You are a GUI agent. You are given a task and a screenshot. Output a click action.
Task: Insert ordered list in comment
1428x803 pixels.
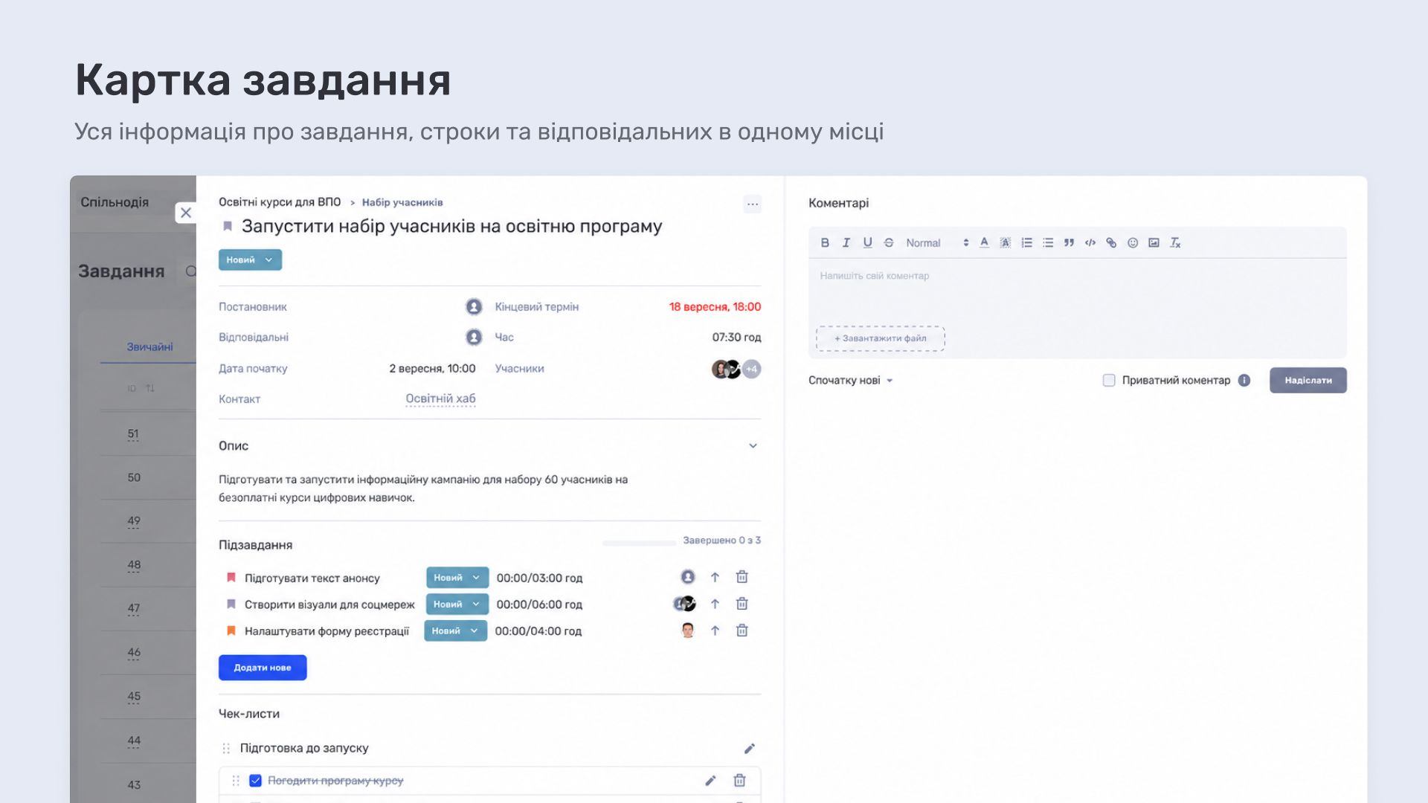tap(1027, 242)
